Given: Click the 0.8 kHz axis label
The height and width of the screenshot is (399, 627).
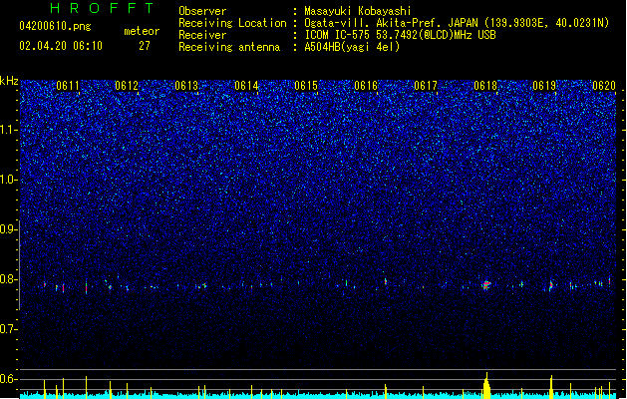Looking at the screenshot, I should (8, 279).
